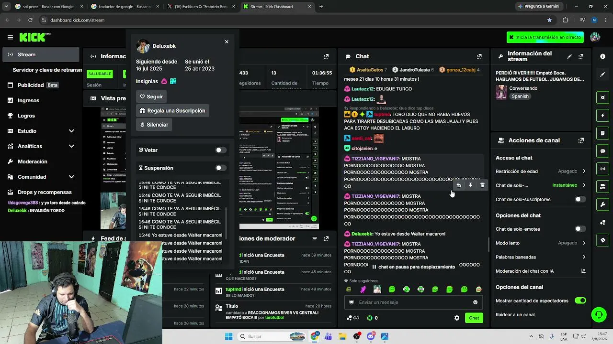Pop out the Acciones de canal panel
The height and width of the screenshot is (344, 613).
pos(581,140)
